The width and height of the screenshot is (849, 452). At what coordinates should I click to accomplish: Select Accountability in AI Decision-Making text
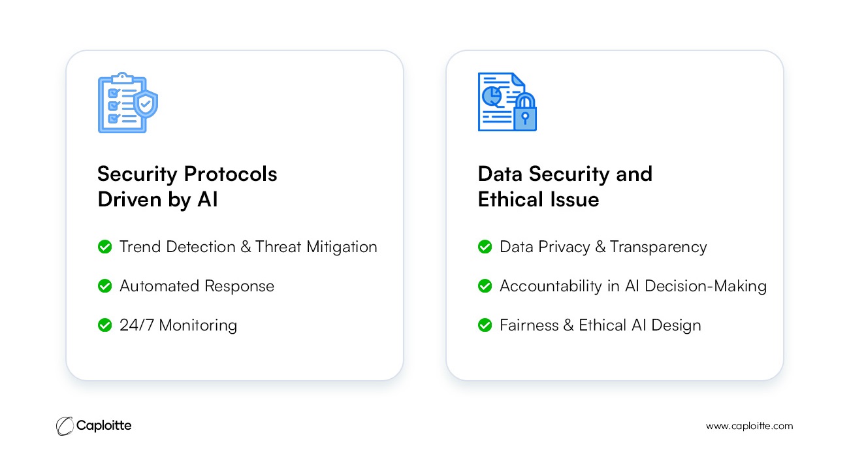(633, 286)
